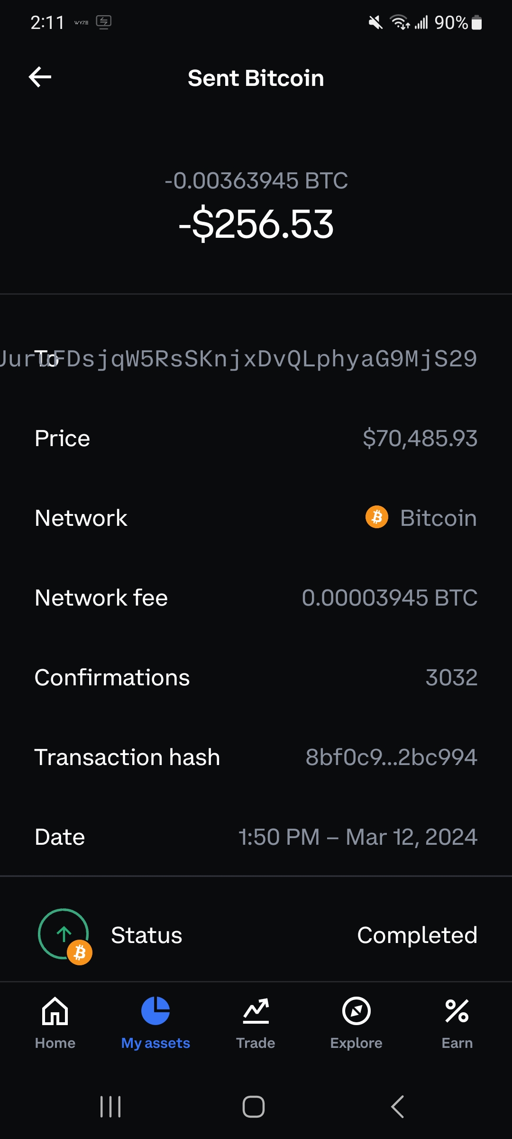Tap the Price value $70,485.93

[420, 438]
